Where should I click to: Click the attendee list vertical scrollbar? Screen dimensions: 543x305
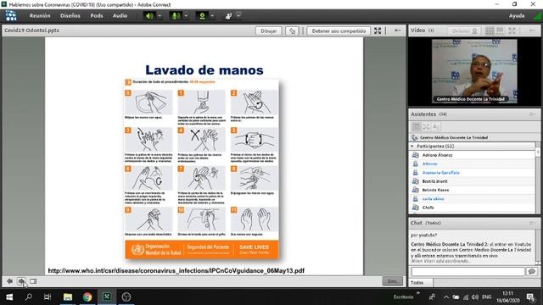[538, 177]
